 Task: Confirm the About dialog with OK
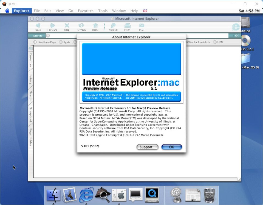pyautogui.click(x=171, y=147)
